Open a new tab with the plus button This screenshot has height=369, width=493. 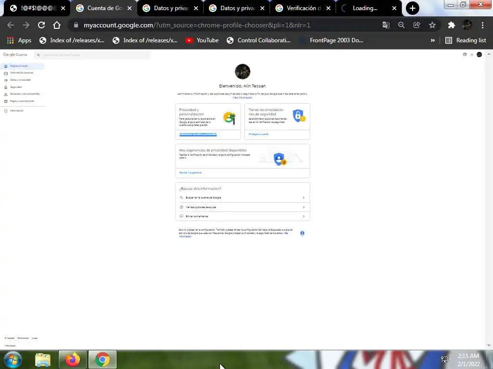pyautogui.click(x=412, y=8)
